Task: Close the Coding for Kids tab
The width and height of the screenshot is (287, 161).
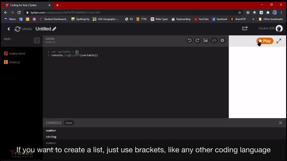Action: point(49,5)
